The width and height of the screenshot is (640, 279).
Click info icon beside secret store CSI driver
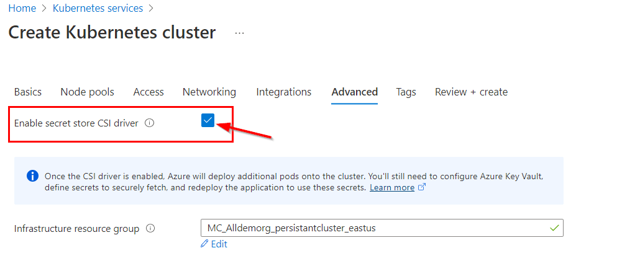pyautogui.click(x=149, y=123)
